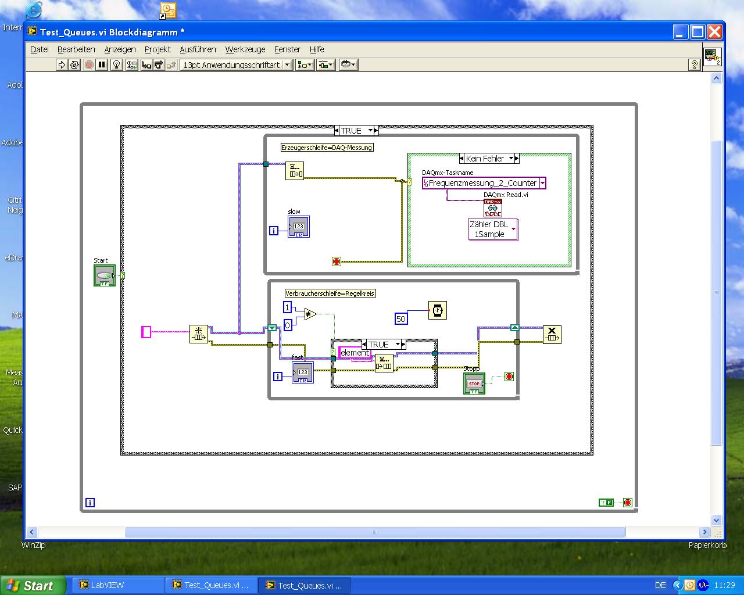
Task: Go to previous case of outer TRUE structure
Action: (338, 131)
